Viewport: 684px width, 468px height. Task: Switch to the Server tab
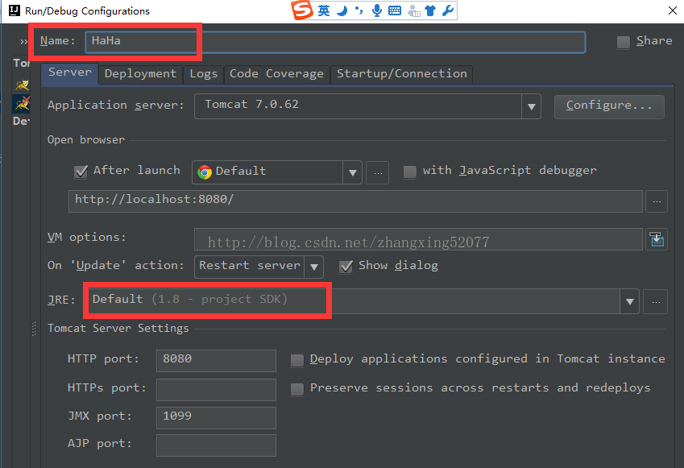pos(70,72)
